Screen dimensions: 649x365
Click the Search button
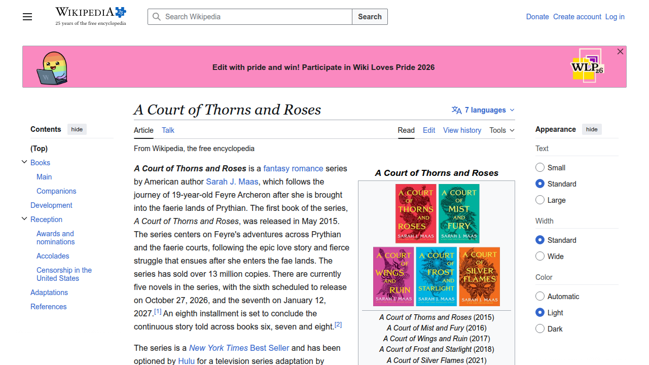tap(370, 17)
